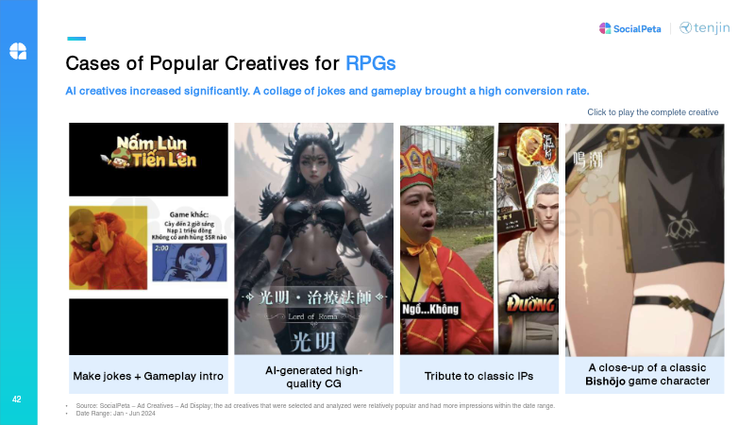Viewport: 755px width, 425px height.
Task: Select the classic Bishōjo game character caption
Action: tap(644, 375)
